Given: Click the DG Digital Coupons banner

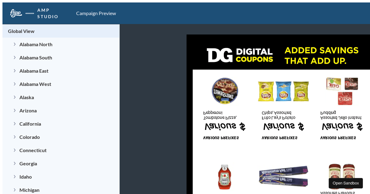Looking at the screenshot, I should point(282,55).
